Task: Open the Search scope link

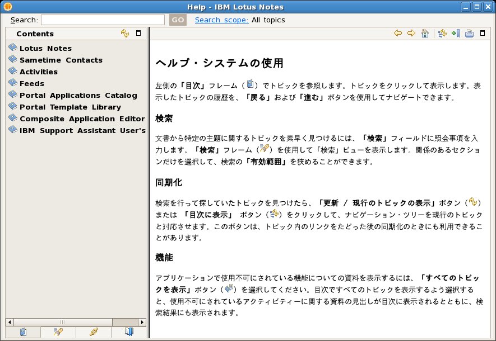Action: [221, 20]
